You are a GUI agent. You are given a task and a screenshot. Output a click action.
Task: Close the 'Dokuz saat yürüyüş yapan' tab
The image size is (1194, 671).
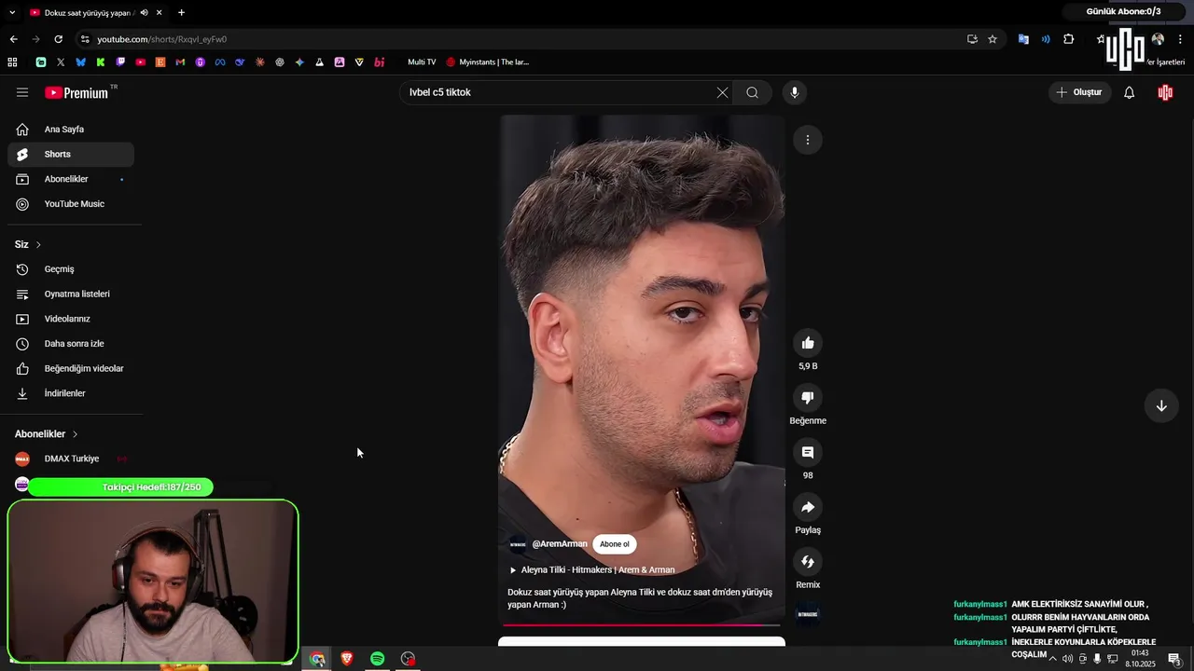point(160,12)
